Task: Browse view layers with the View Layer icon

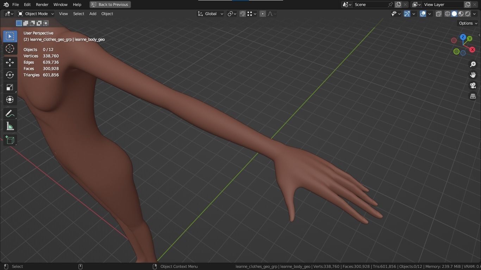Action: point(416,5)
